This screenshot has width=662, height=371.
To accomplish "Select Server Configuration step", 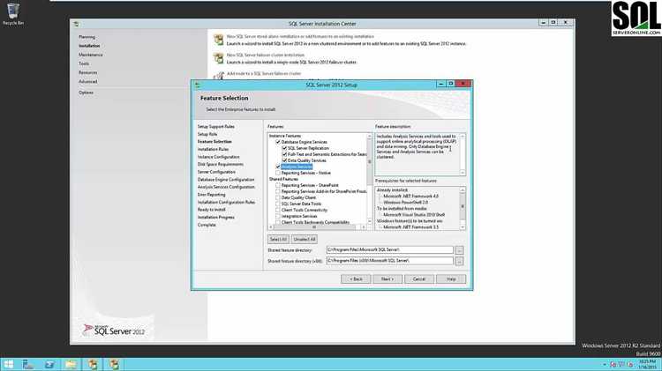I will 216,172.
